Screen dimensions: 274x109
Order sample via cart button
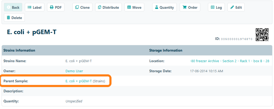[x=190, y=7]
